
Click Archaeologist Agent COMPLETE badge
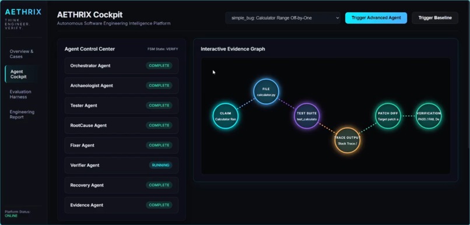point(159,86)
